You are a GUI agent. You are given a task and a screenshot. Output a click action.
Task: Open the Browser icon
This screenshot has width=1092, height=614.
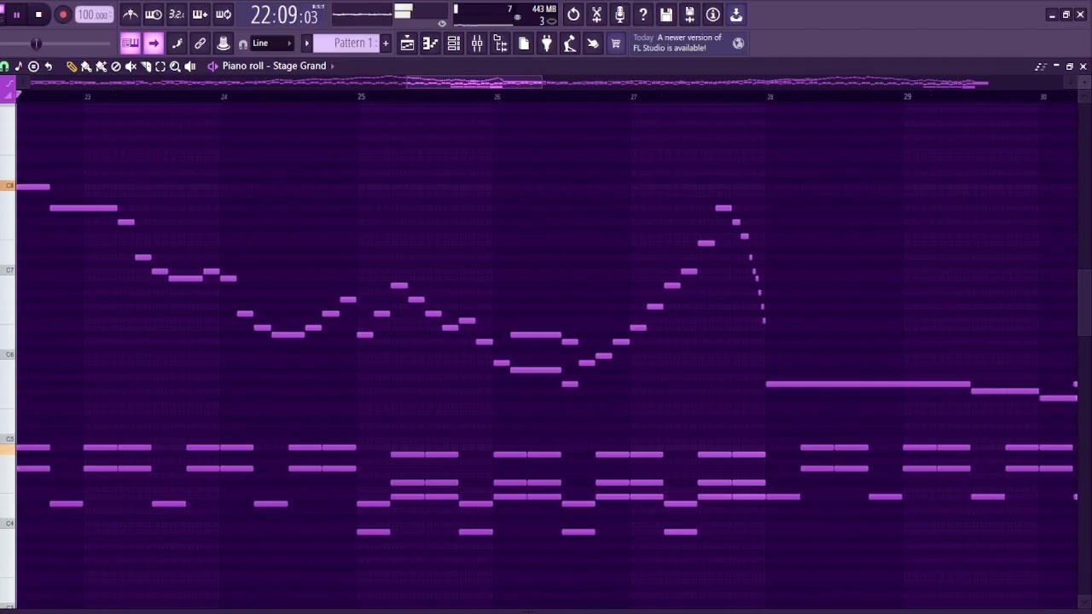(x=501, y=43)
